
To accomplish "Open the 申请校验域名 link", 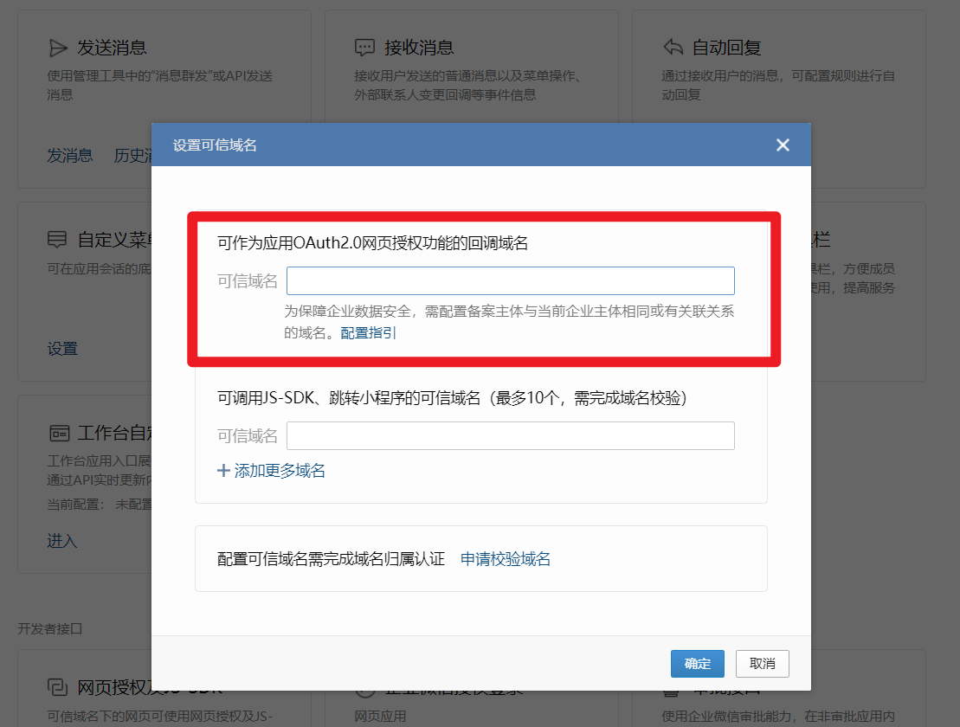I will point(505,559).
